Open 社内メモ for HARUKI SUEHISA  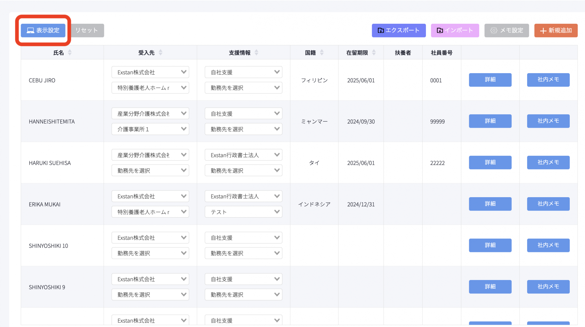[x=548, y=162]
